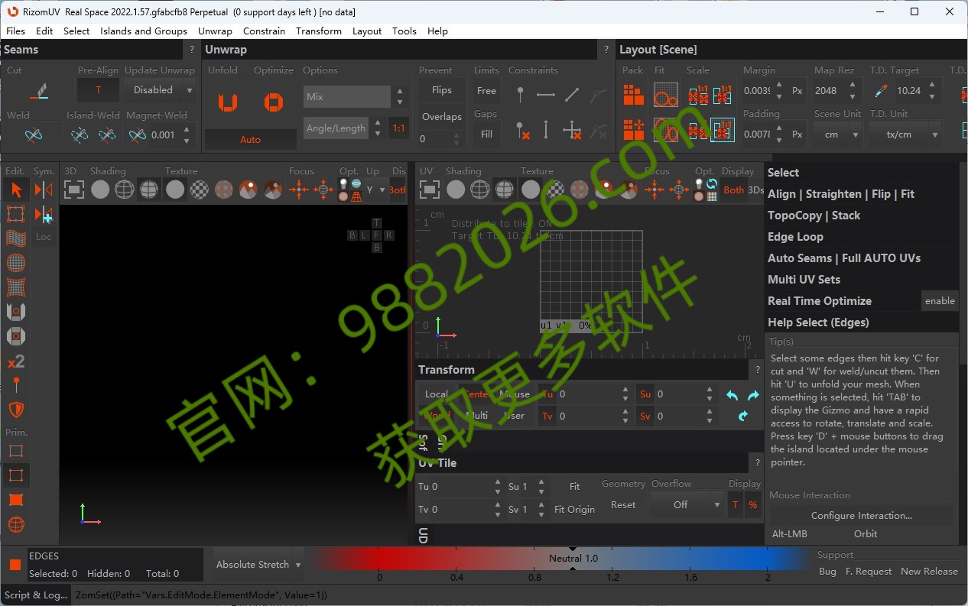The image size is (968, 606).
Task: Open the Up axis Y dropdown
Action: (x=375, y=190)
